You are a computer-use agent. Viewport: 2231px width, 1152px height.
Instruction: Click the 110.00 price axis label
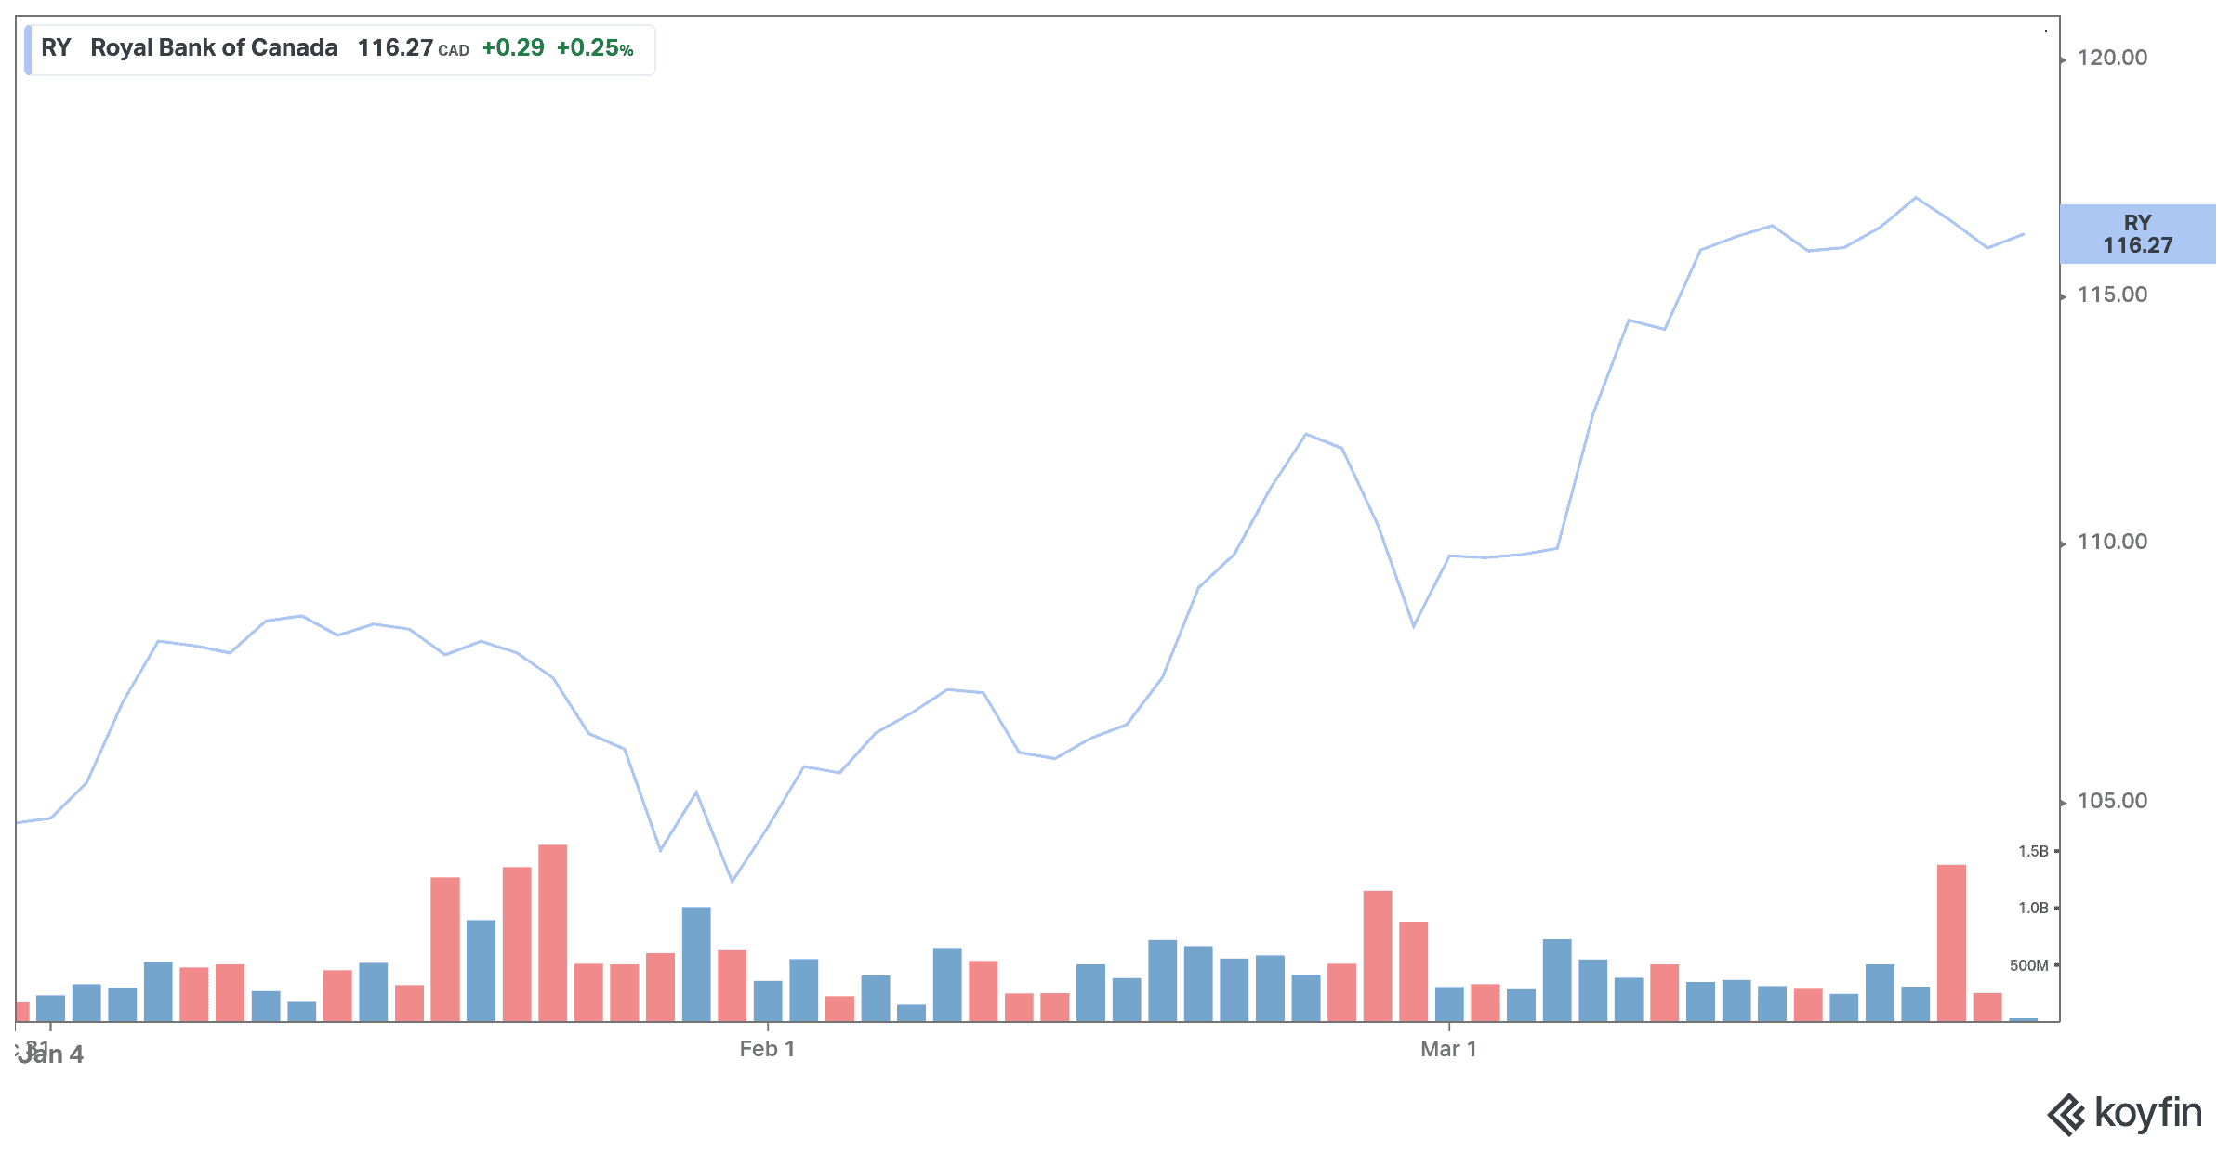coord(2112,542)
